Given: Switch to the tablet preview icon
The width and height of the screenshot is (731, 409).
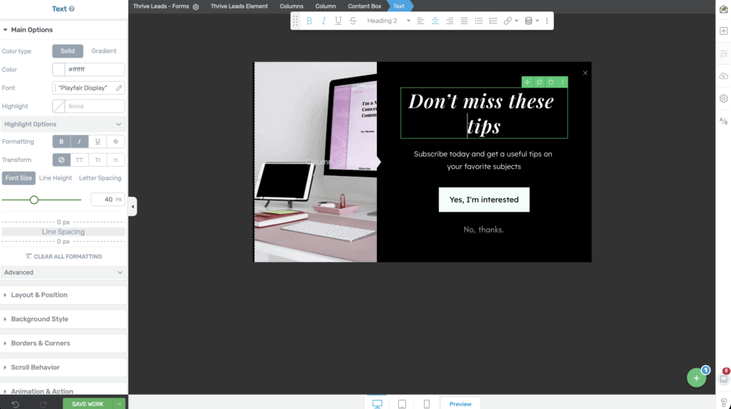Looking at the screenshot, I should 402,404.
